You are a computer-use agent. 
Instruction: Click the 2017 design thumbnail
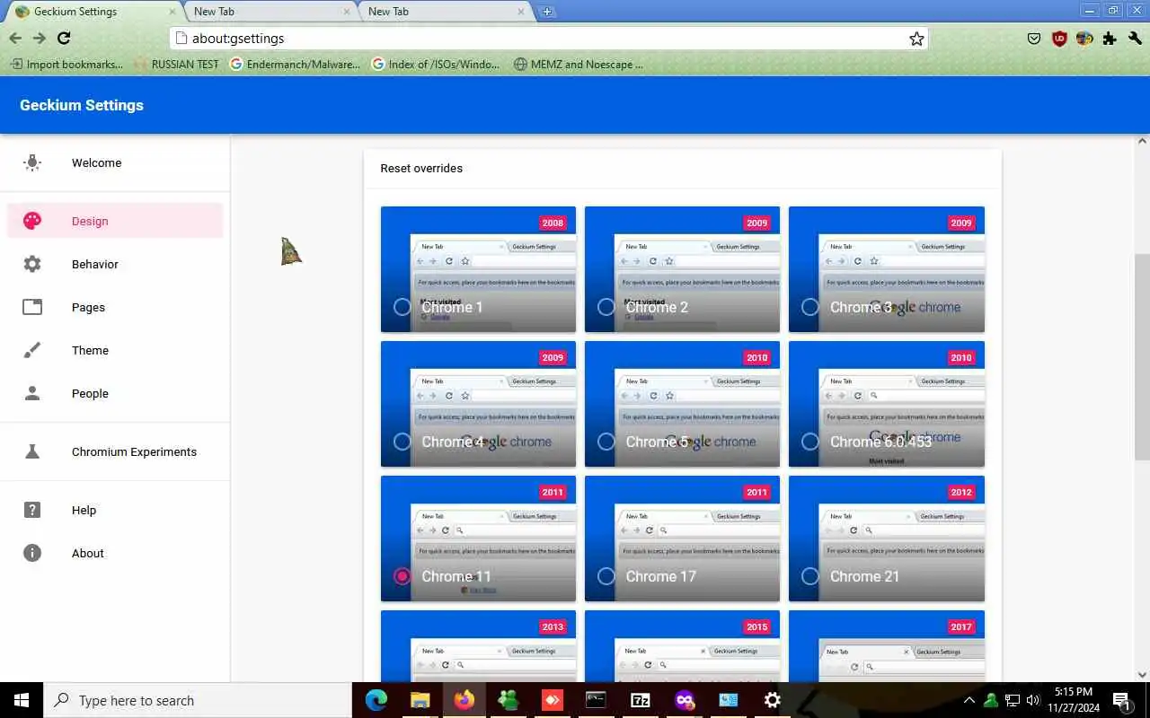(887, 646)
